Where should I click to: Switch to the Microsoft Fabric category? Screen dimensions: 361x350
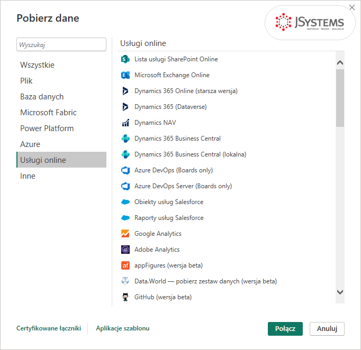tap(61, 113)
